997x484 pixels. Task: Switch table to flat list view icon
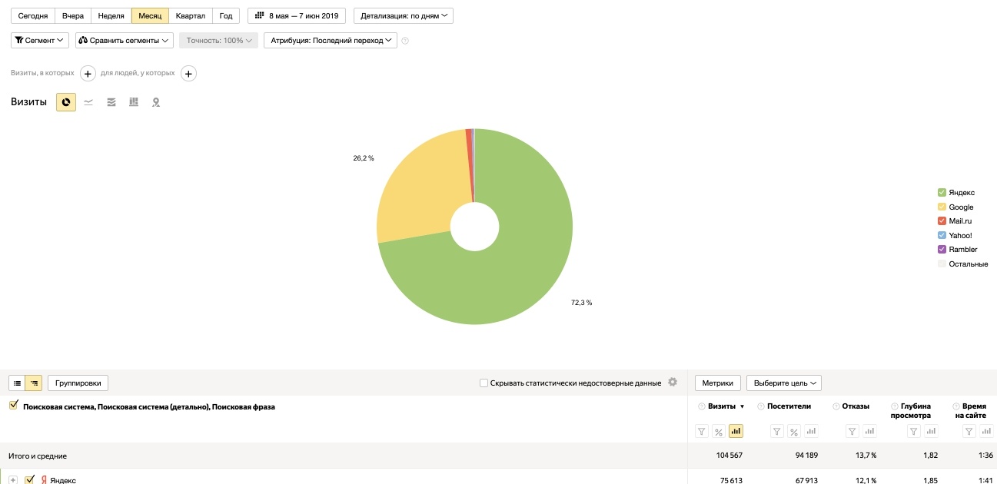[17, 383]
